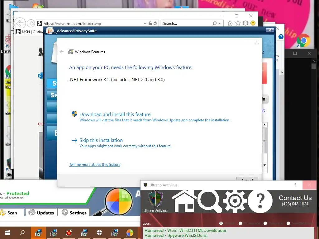The width and height of the screenshot is (319, 239).
Task: Click the security lock icon in address bar
Action: 150,23
